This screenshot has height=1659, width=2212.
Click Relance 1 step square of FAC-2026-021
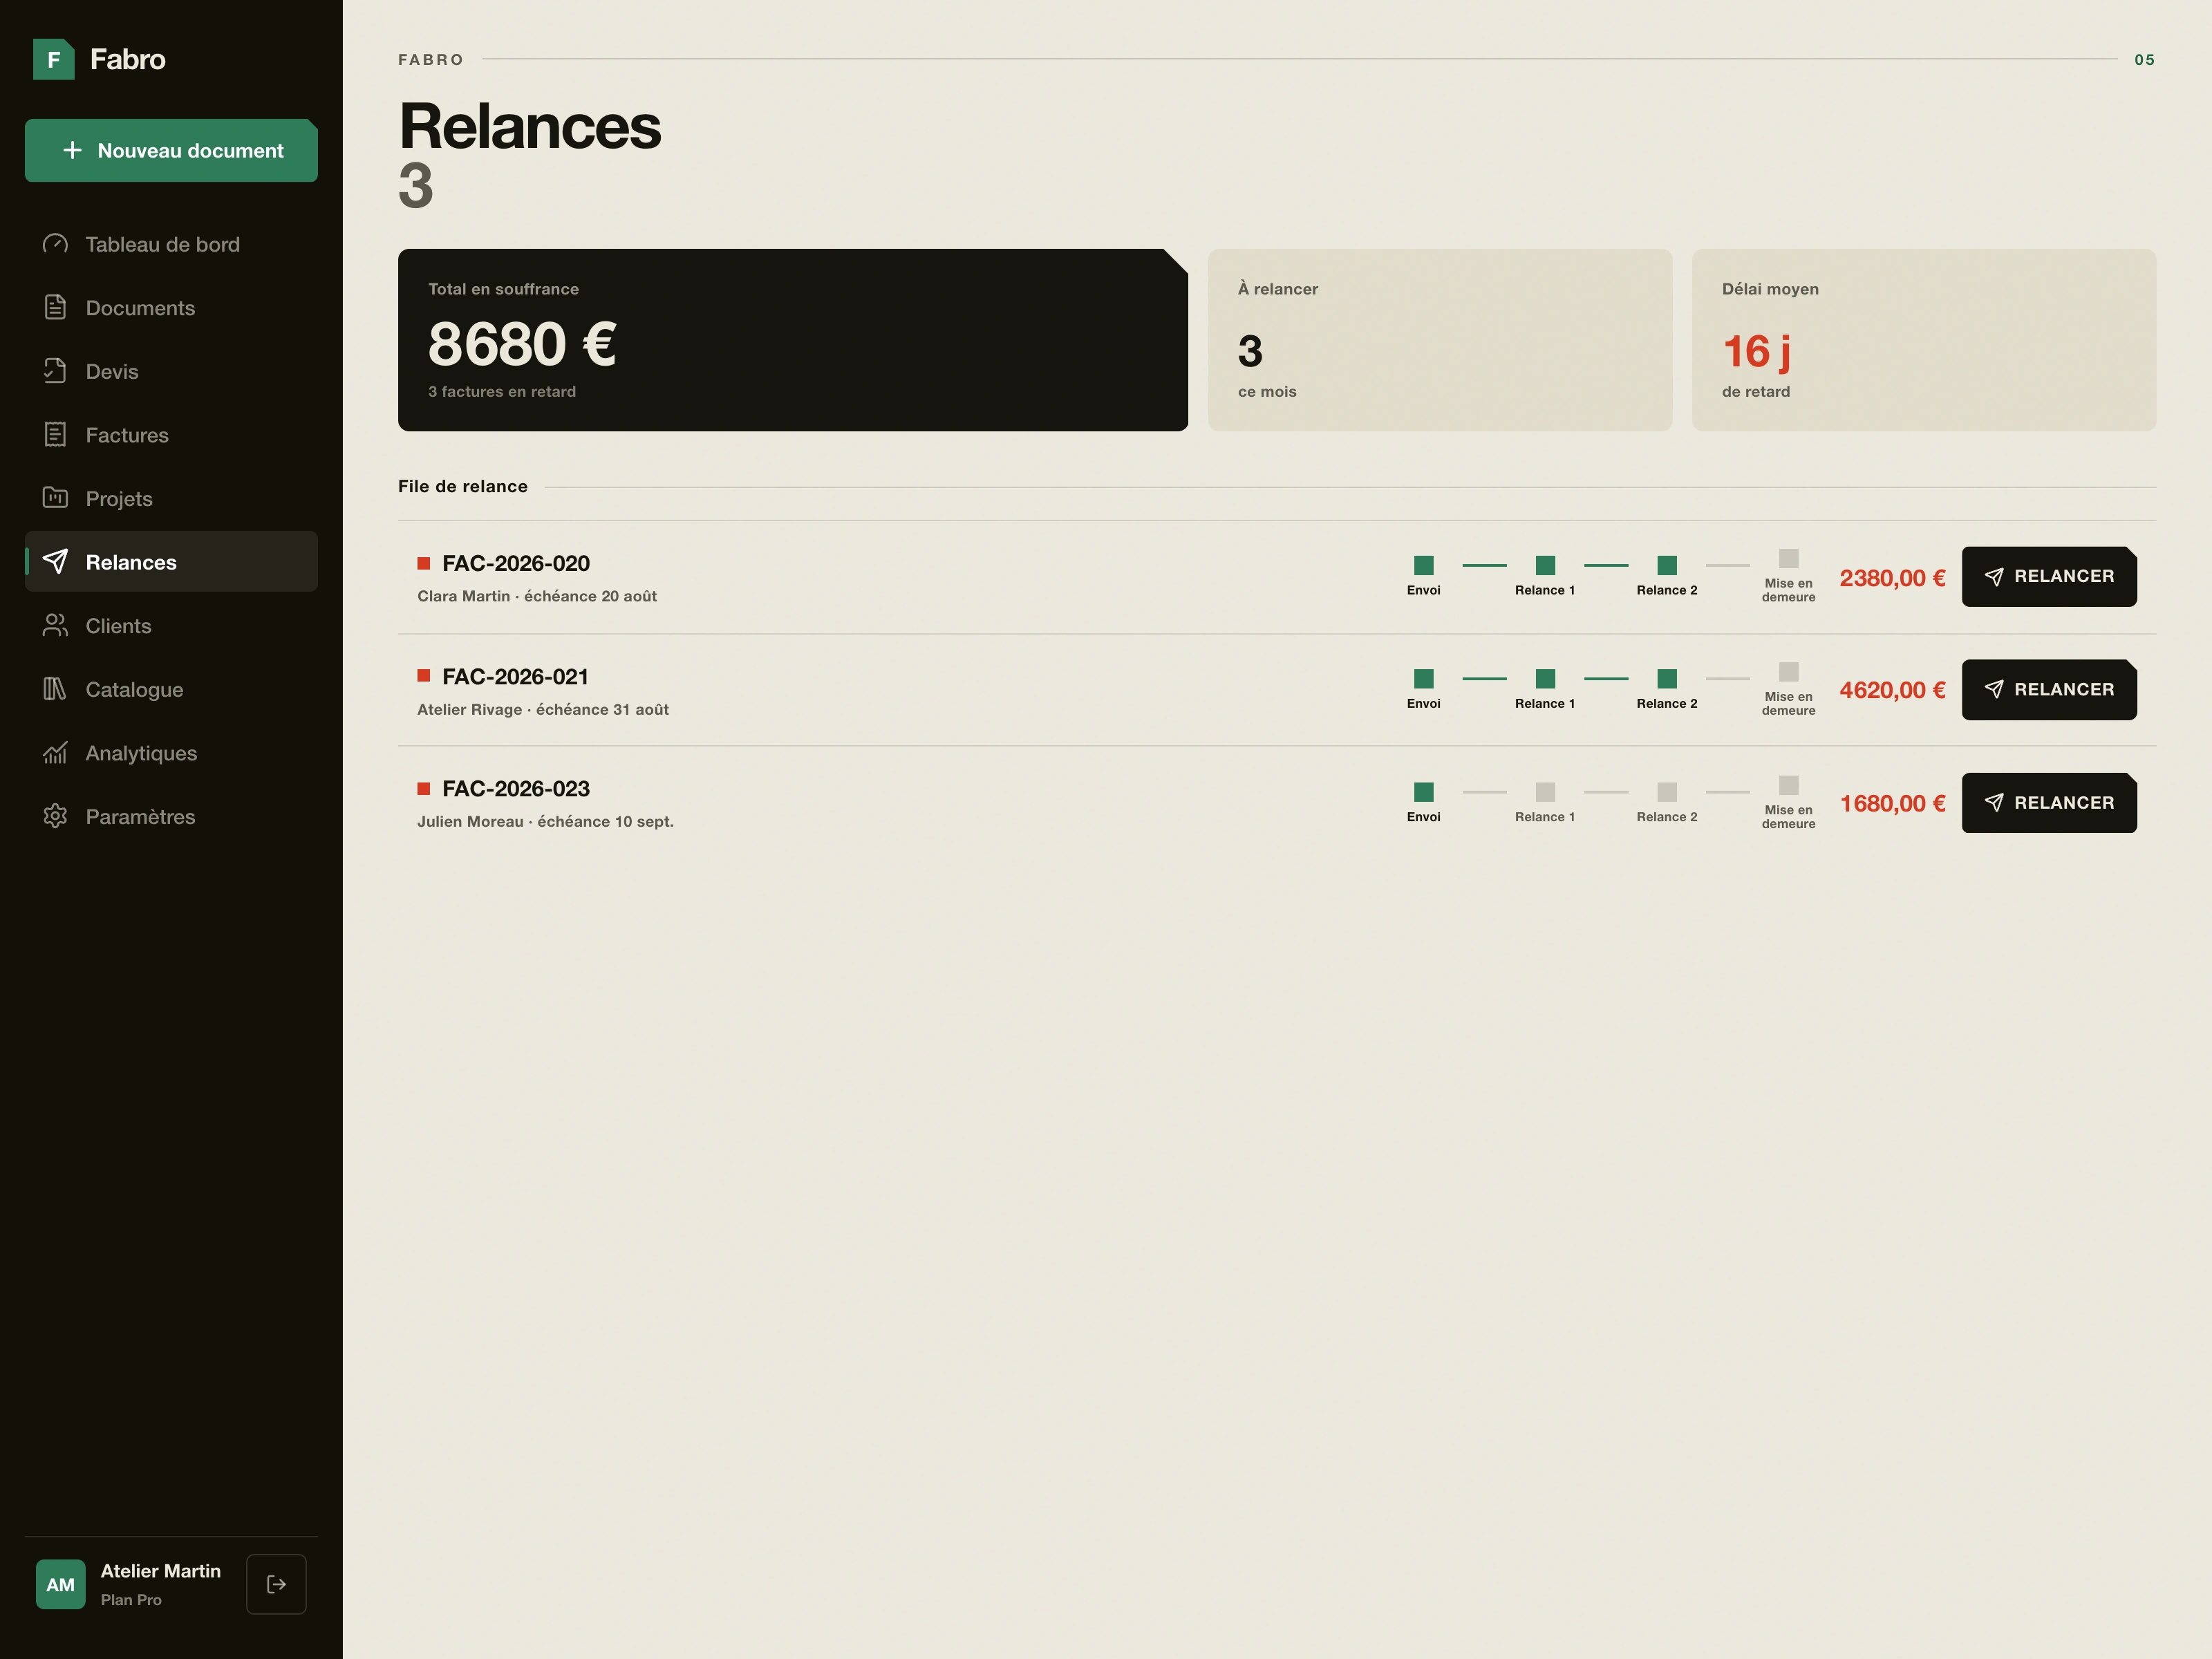coord(1545,678)
